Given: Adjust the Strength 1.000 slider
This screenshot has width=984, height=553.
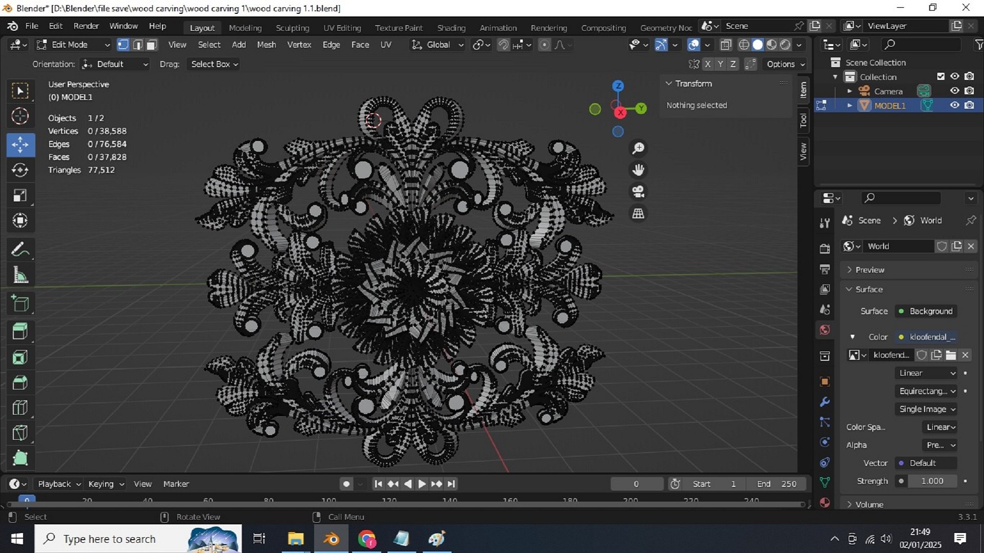Looking at the screenshot, I should click(932, 481).
